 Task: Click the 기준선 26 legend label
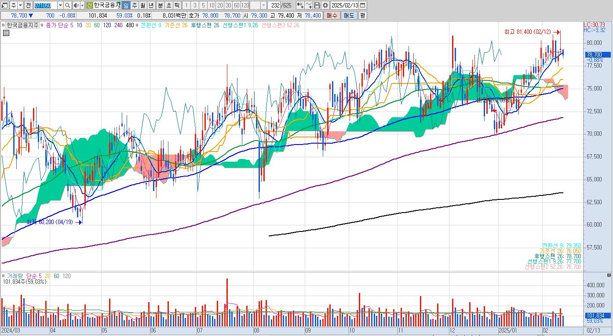175,25
